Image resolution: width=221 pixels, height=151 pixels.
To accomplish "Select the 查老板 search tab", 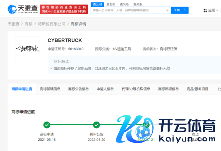I will [111, 4].
